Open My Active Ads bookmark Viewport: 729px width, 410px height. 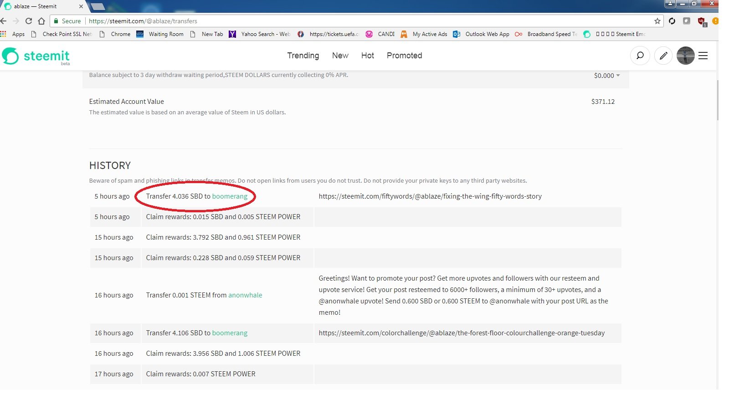424,34
